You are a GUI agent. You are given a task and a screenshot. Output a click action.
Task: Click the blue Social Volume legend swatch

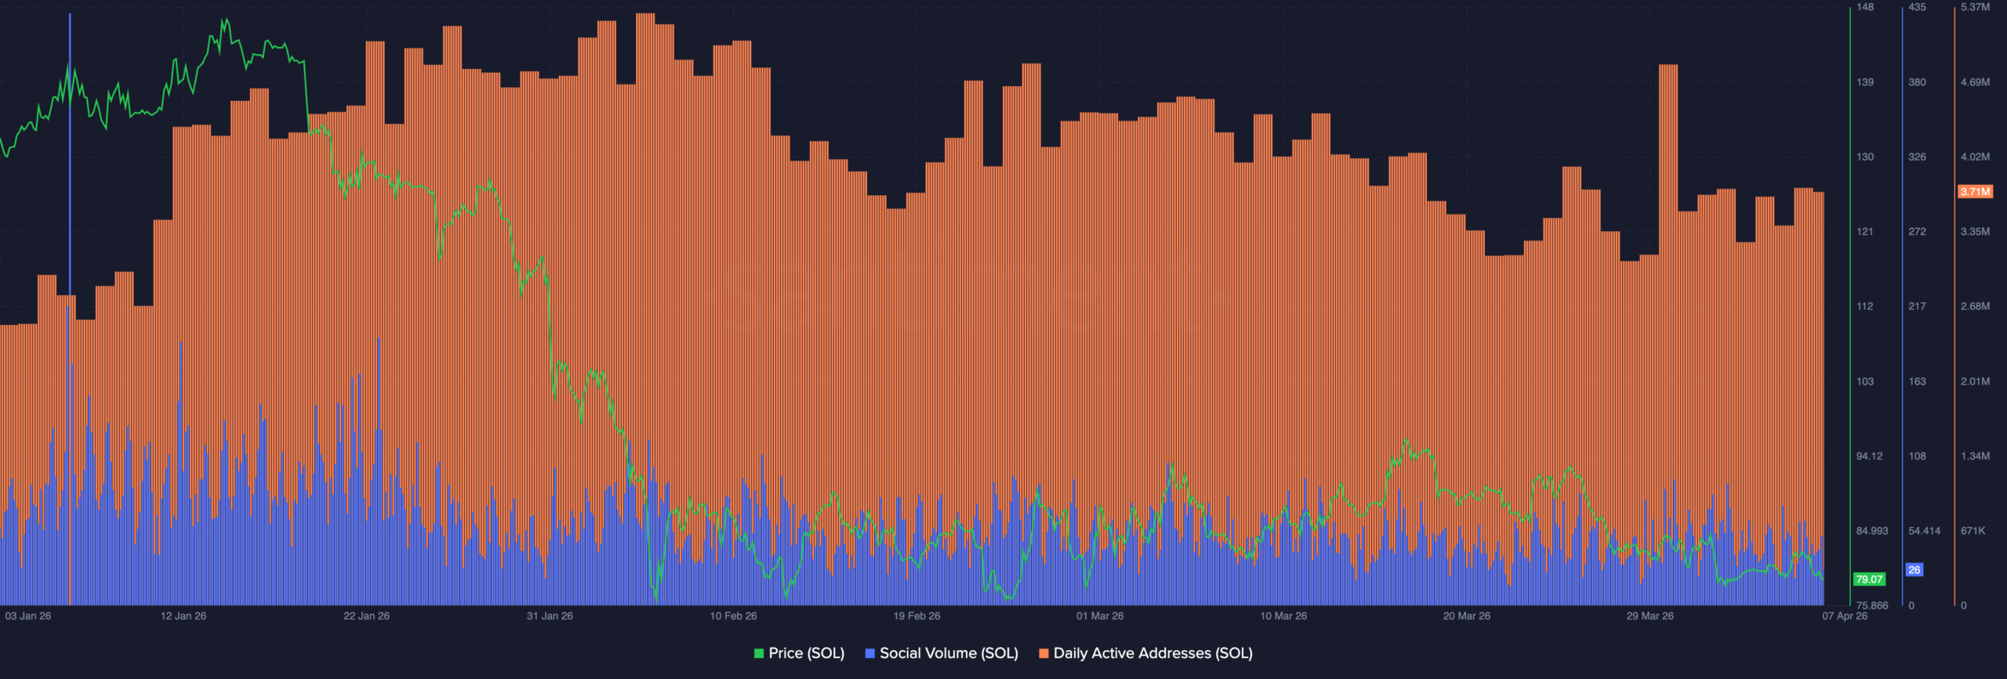[869, 653]
